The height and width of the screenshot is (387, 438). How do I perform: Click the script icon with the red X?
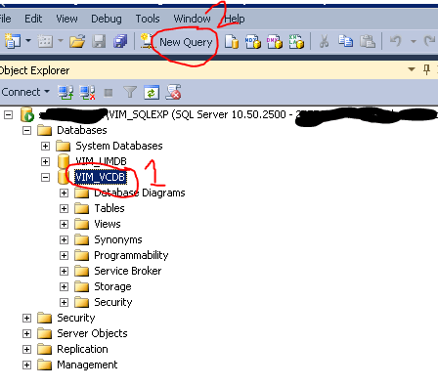[x=173, y=92]
